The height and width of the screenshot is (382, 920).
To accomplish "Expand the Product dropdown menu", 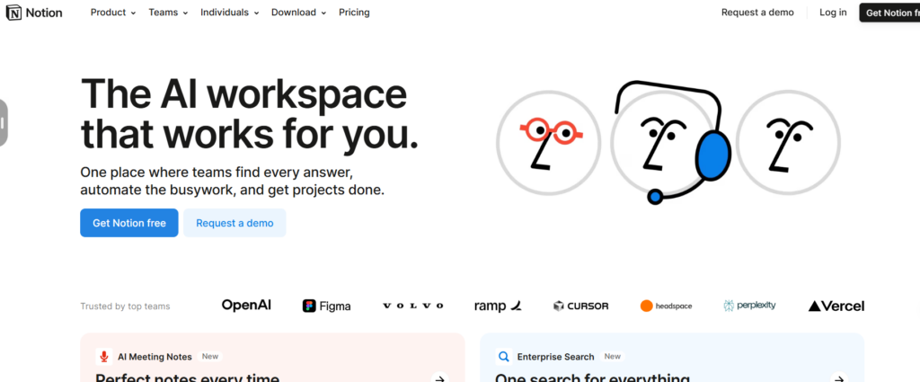I will [113, 13].
